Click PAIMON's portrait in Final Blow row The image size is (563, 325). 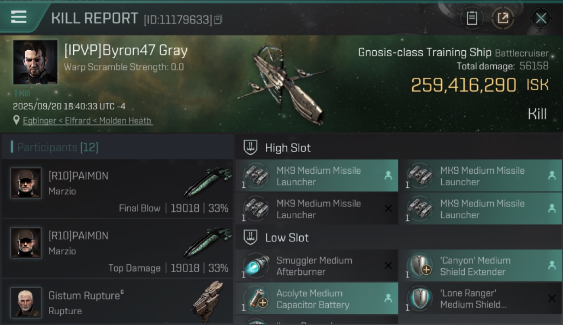(x=26, y=183)
